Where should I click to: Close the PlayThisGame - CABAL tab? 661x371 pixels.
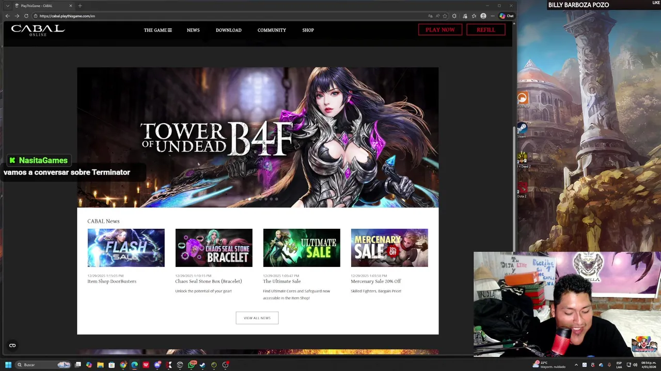(71, 6)
